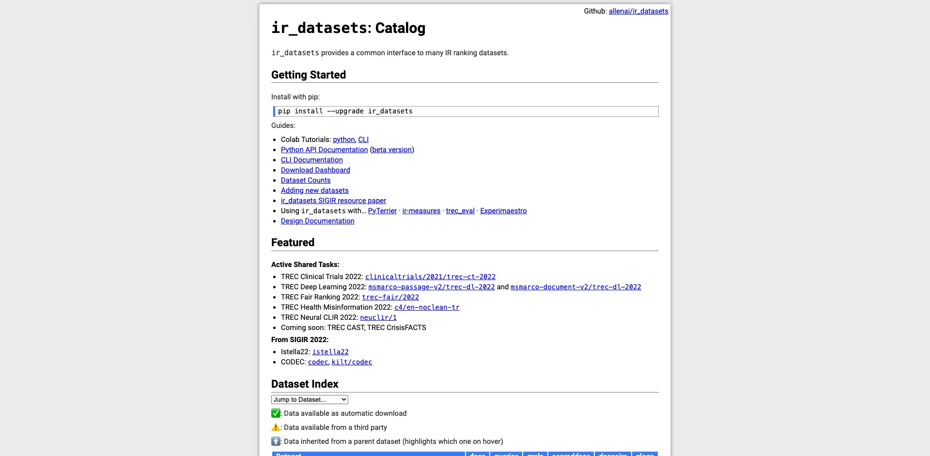930x456 pixels.
Task: Open istella22 dataset link
Action: click(330, 352)
